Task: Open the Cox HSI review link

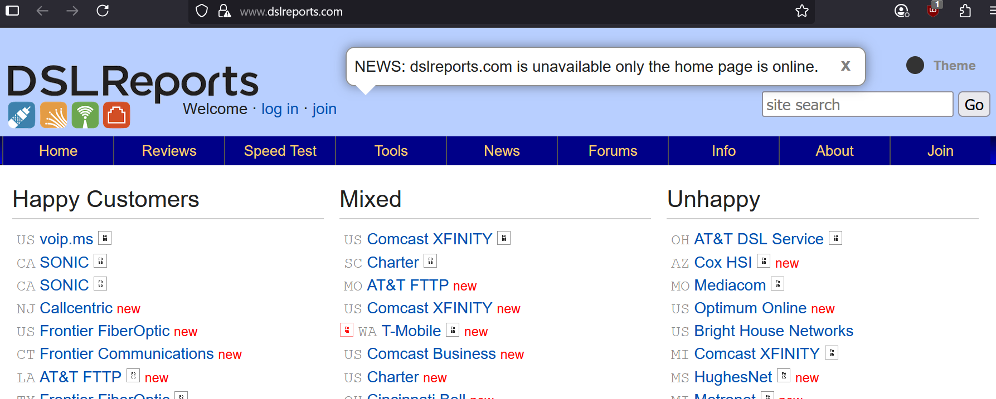Action: coord(723,262)
